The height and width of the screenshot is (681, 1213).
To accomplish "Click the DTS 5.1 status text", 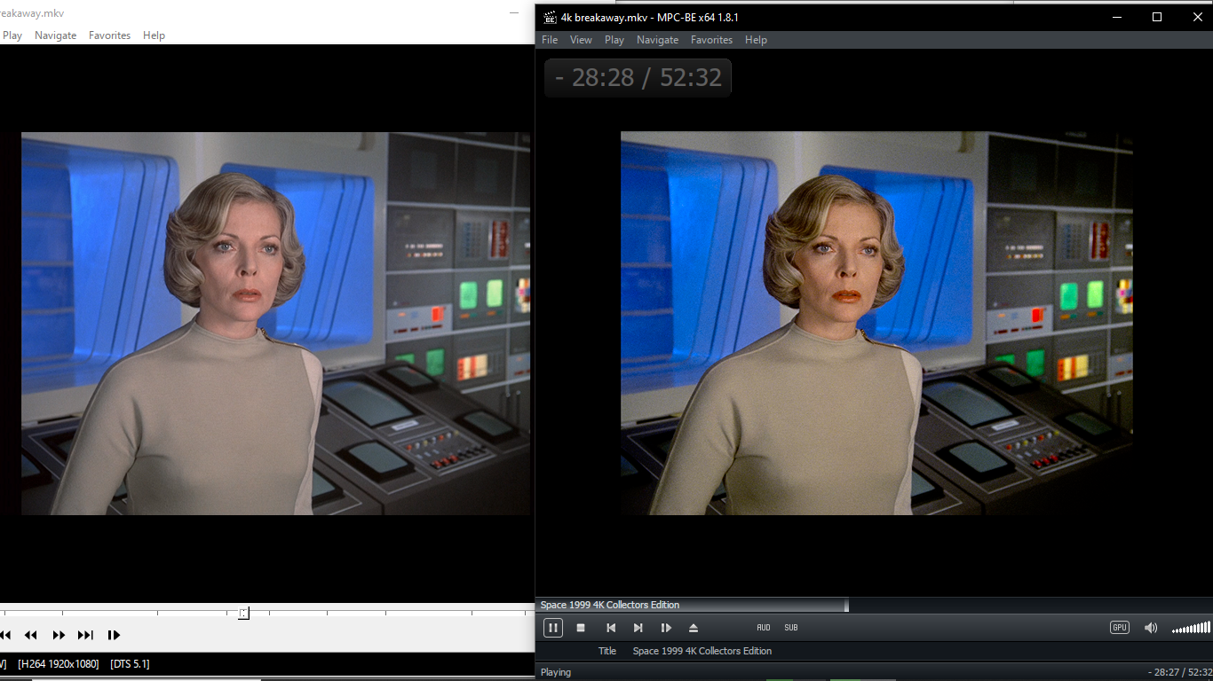I will 130,663.
